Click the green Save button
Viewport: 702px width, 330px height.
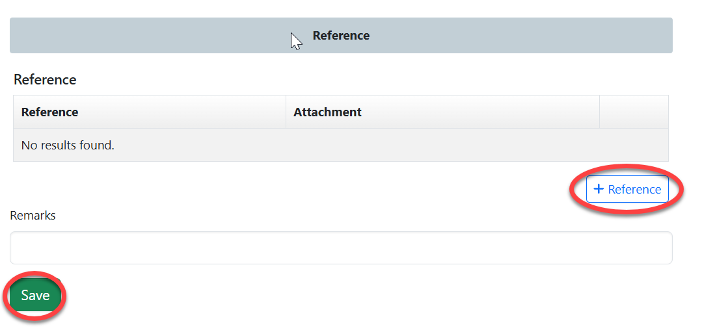35,296
